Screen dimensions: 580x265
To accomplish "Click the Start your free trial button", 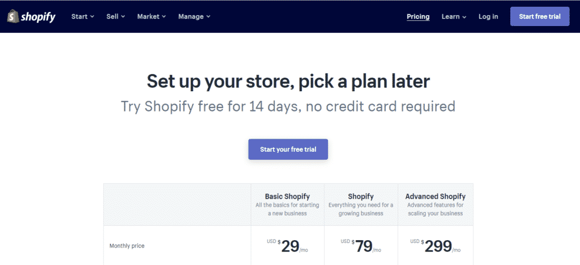I will tap(288, 149).
